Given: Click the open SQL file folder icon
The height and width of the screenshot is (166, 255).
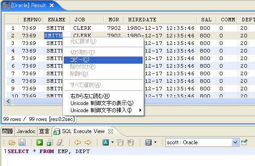Looking at the screenshot, I should [x=12, y=142].
